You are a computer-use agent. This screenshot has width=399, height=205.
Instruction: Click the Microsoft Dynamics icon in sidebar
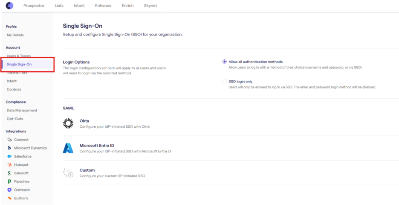tap(9, 148)
